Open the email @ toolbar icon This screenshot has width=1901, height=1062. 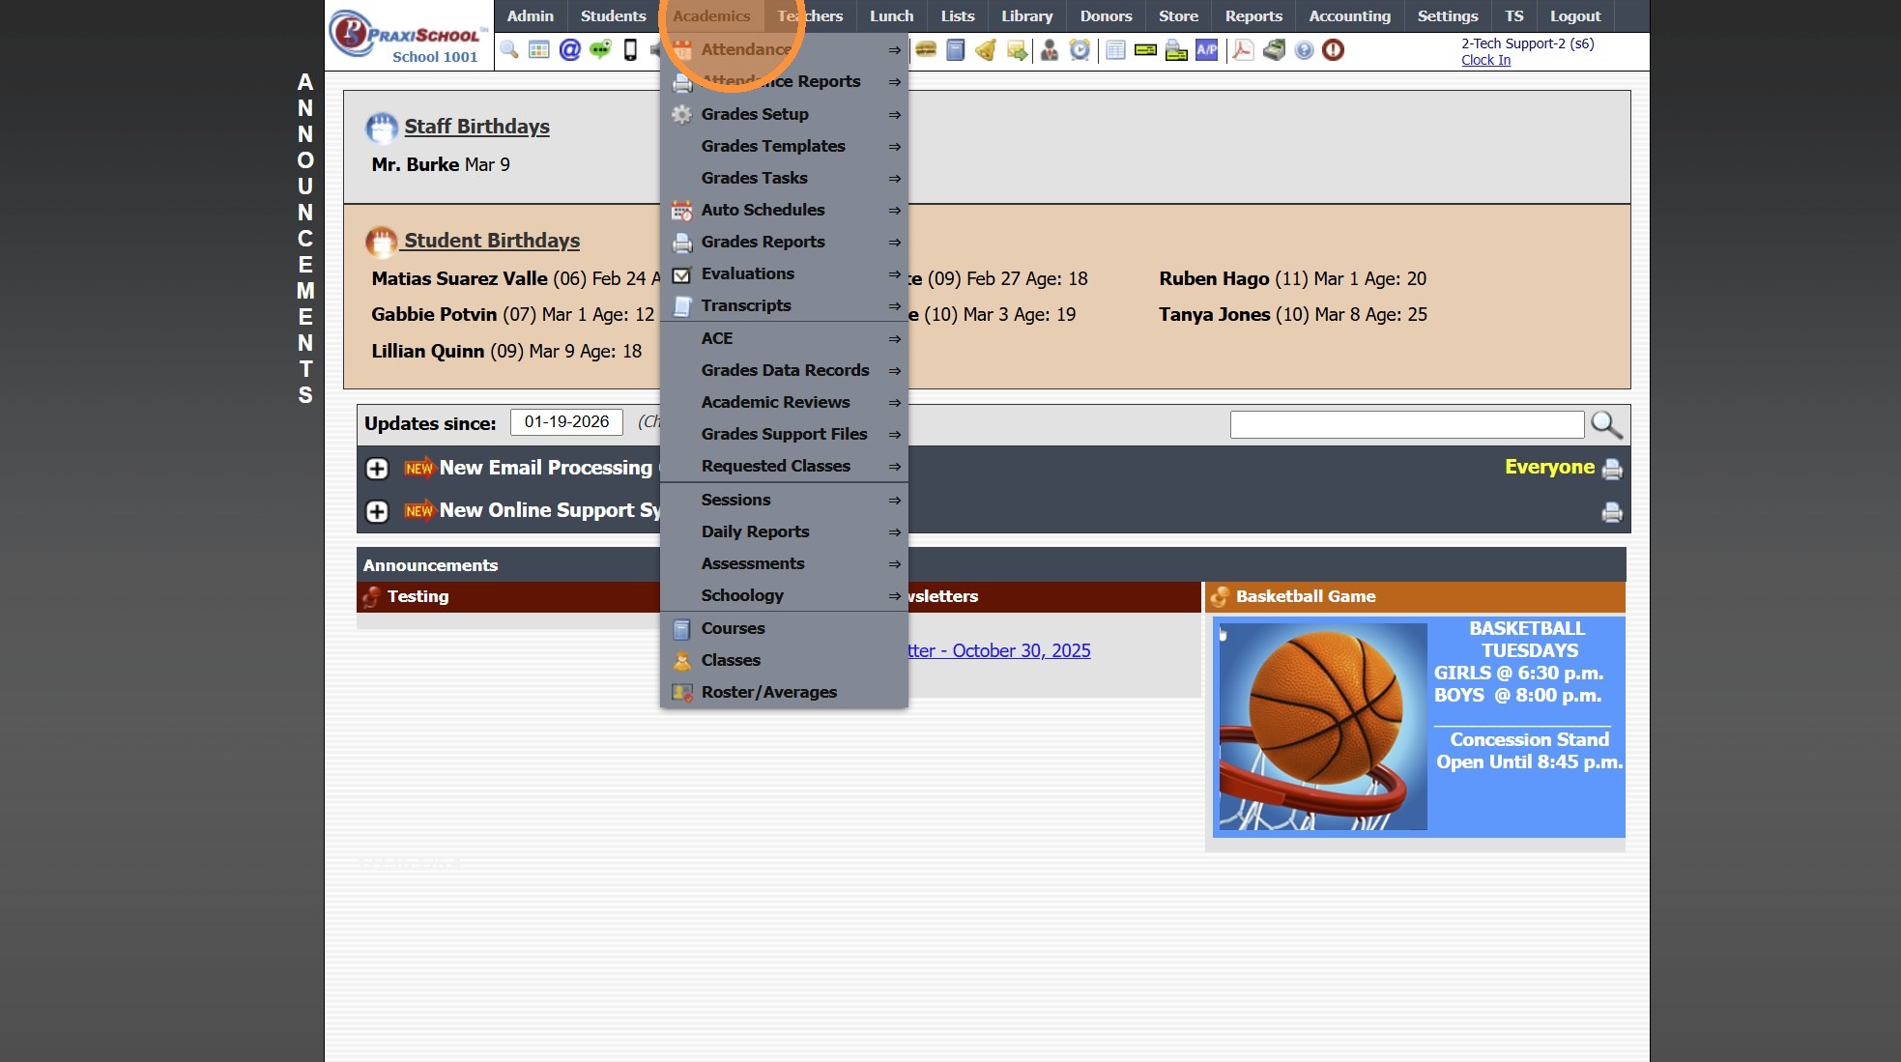(x=570, y=50)
